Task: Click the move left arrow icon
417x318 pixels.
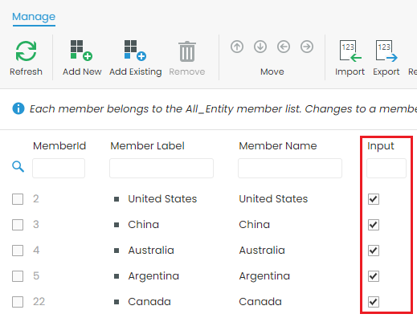Action: coord(284,47)
